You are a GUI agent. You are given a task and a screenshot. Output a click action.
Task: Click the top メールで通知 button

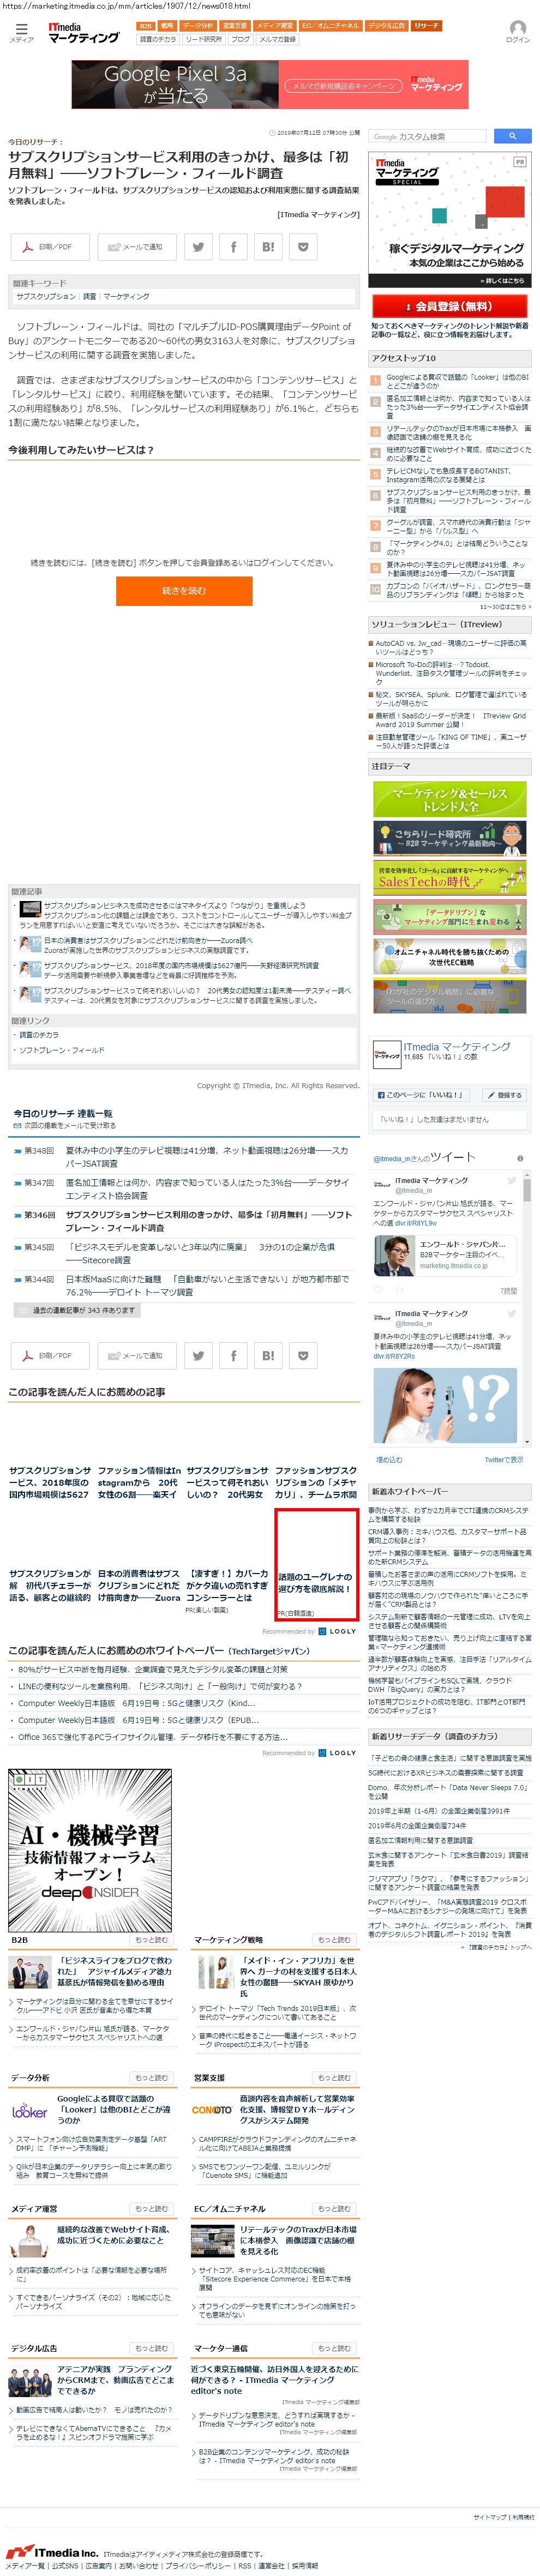coord(136,247)
